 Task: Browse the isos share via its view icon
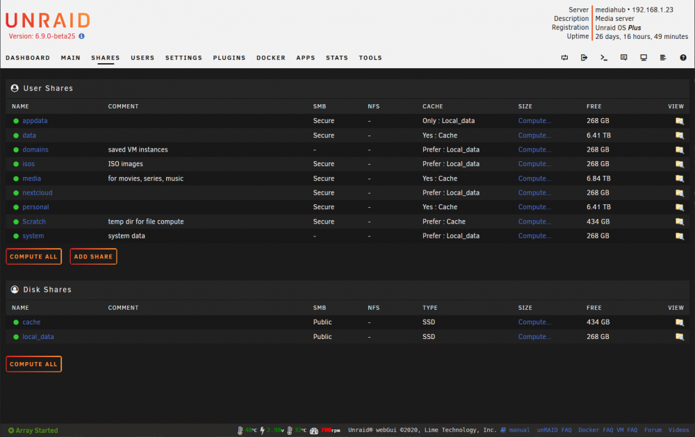click(680, 164)
